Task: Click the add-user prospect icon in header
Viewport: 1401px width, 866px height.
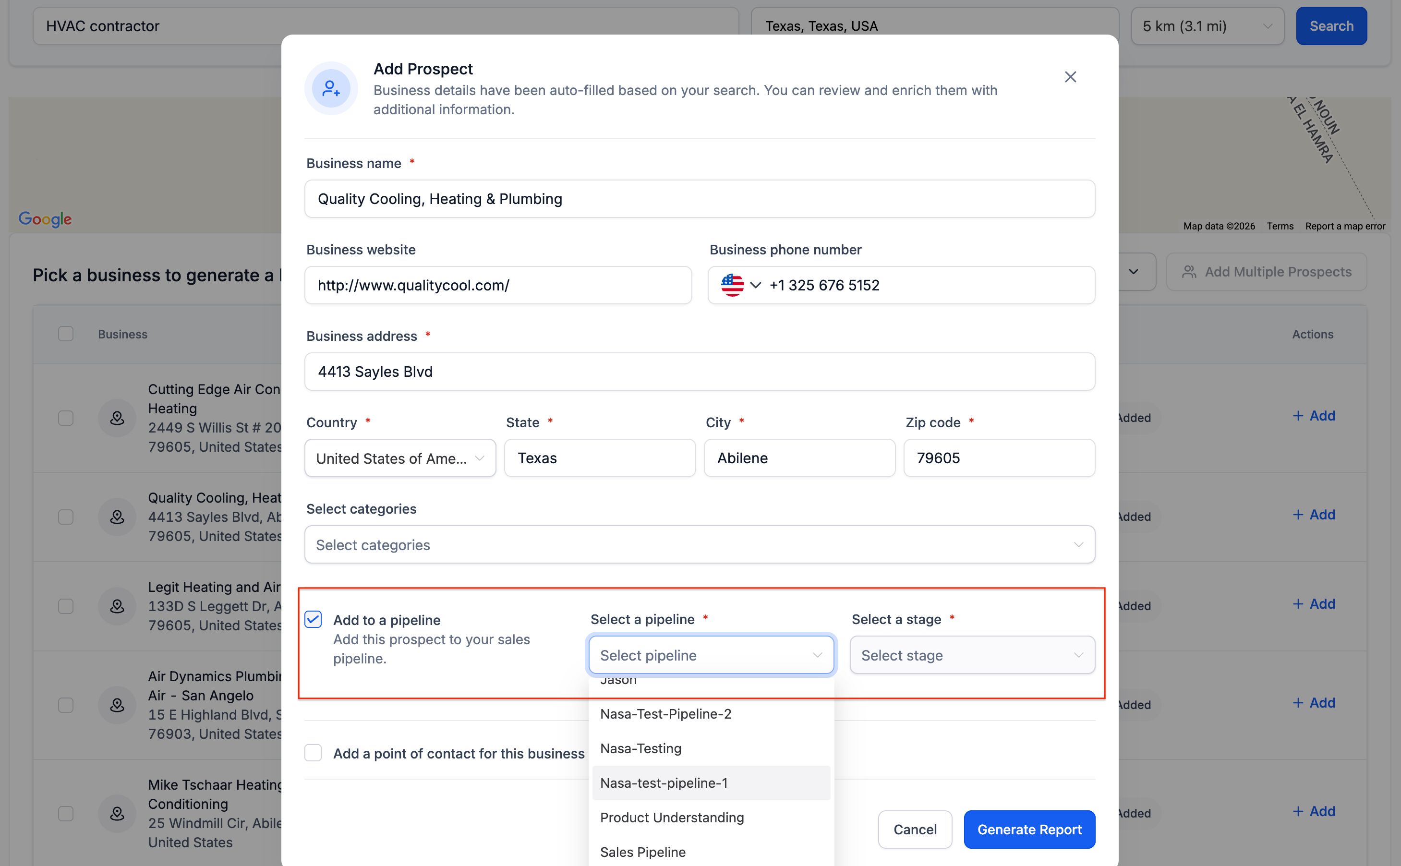Action: click(x=331, y=89)
